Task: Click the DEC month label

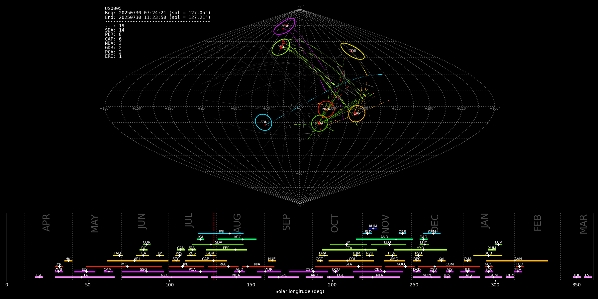Action: 435,223
